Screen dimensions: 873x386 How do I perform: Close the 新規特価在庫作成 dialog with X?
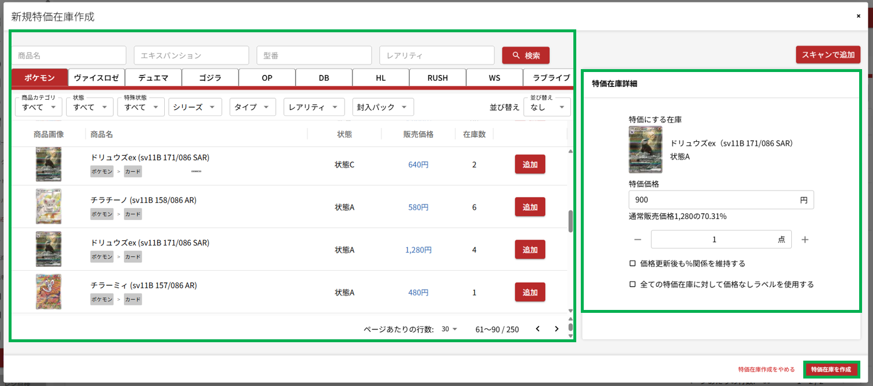coord(858,16)
